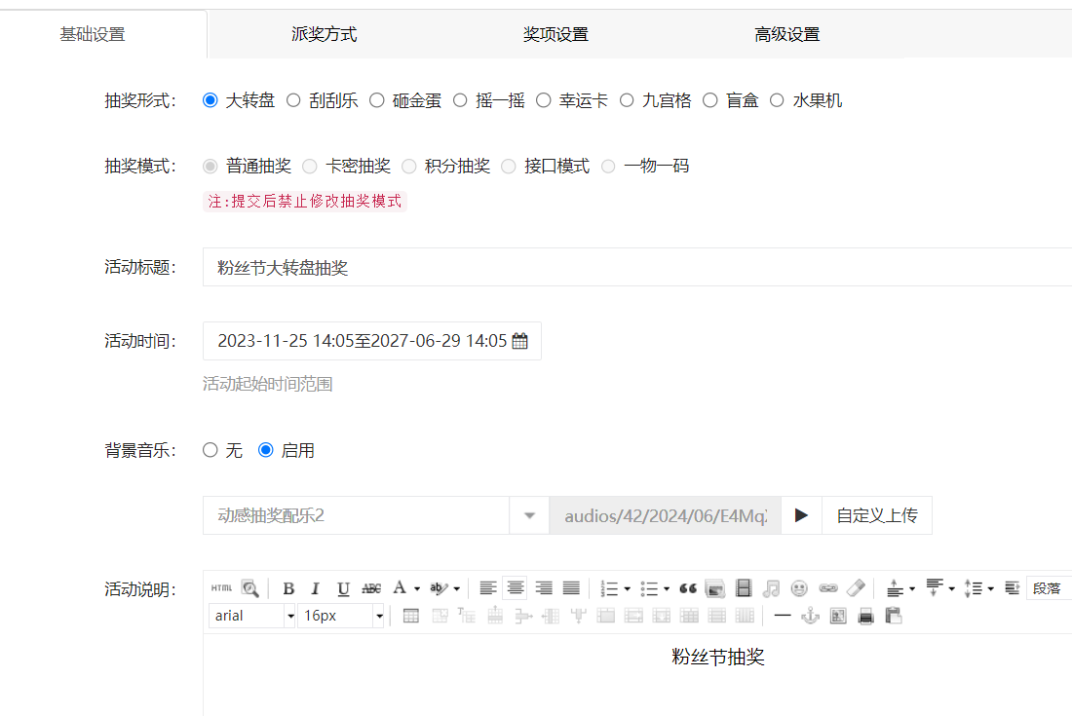
Task: Paste content using the clipboard icon
Action: [894, 616]
